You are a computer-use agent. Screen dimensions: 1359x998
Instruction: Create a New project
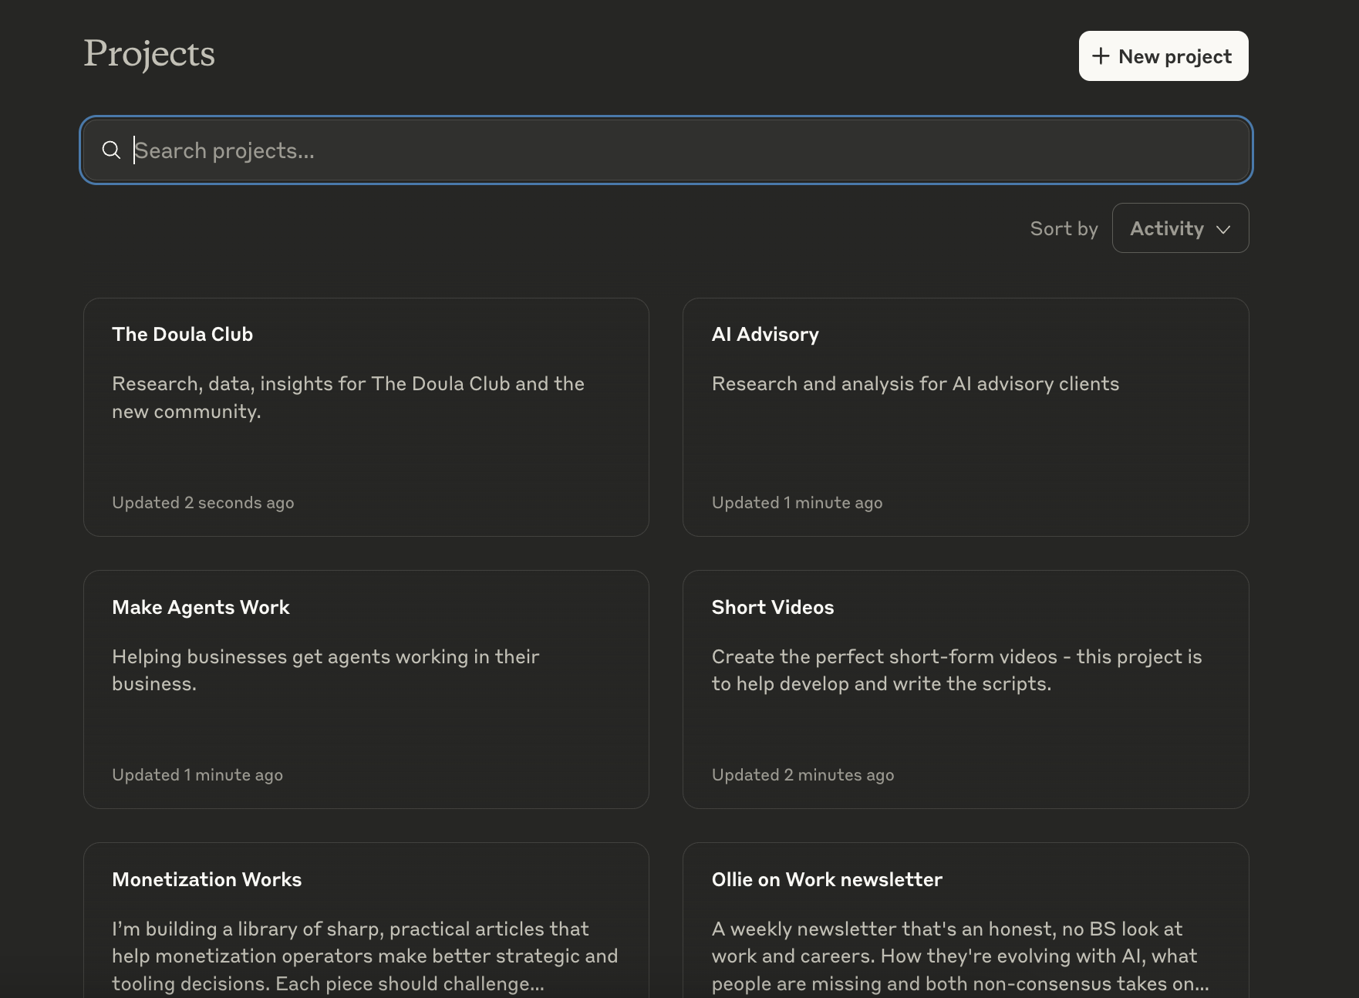[x=1163, y=56]
